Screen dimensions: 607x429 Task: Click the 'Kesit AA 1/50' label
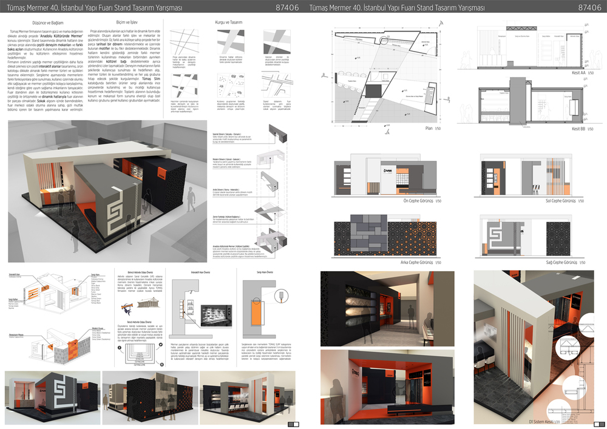tap(583, 73)
